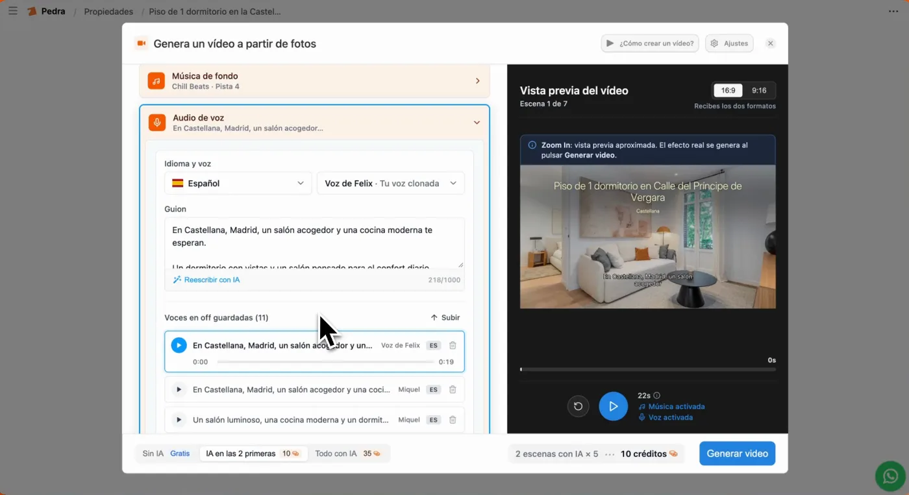The height and width of the screenshot is (495, 909).
Task: Click Generar video
Action: (737, 453)
